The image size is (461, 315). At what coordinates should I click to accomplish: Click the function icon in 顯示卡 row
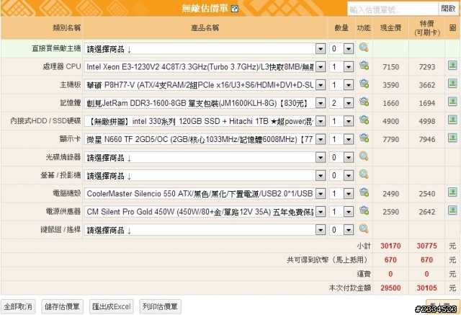pyautogui.click(x=364, y=138)
